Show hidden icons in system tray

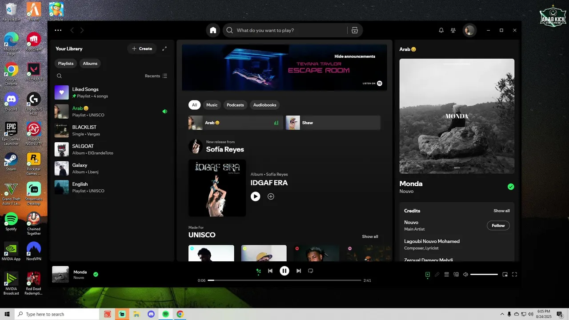point(502,314)
